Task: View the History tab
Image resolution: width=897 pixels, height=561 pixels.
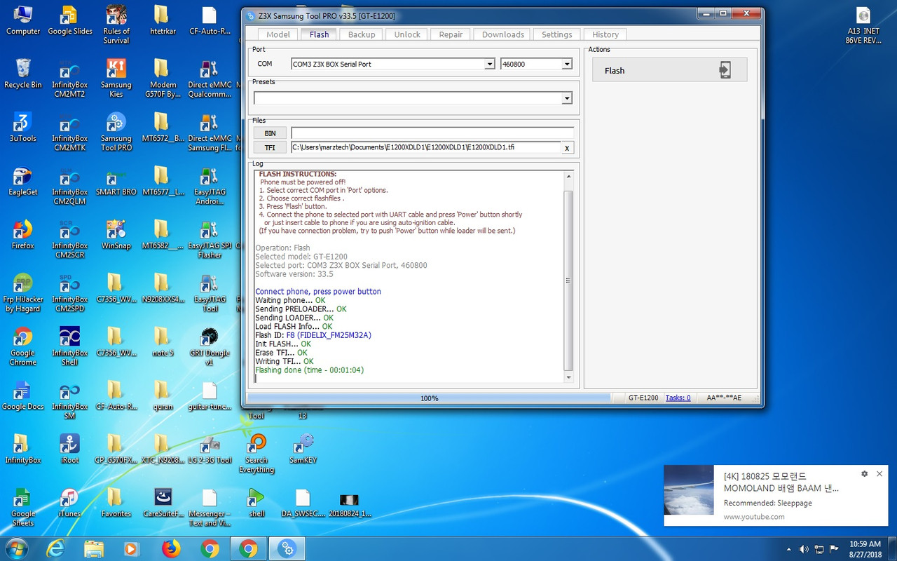Action: [x=605, y=34]
